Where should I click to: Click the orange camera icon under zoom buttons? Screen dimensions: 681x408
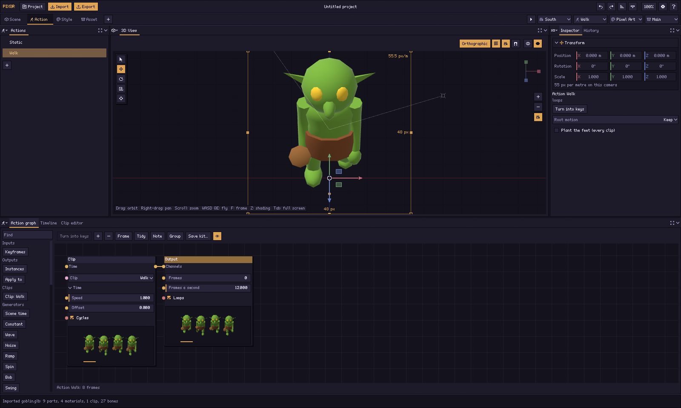coord(538,117)
